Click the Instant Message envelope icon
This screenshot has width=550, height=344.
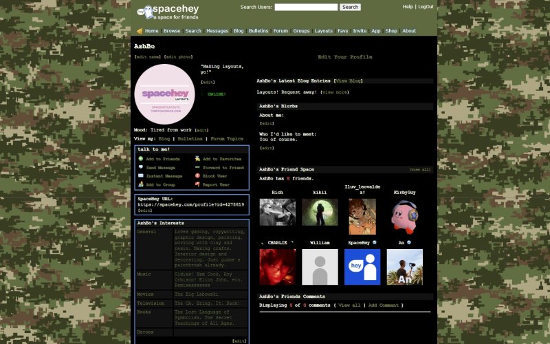click(141, 176)
